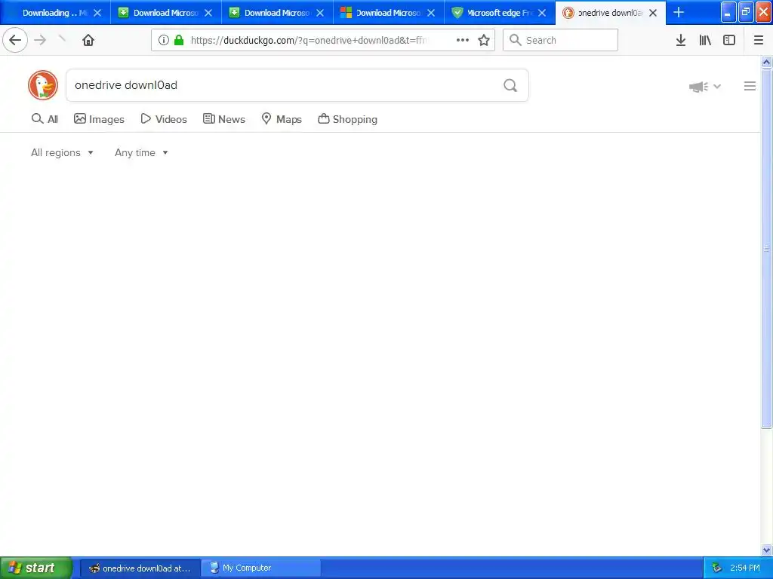
Task: Click the system tray network icon
Action: 717,568
